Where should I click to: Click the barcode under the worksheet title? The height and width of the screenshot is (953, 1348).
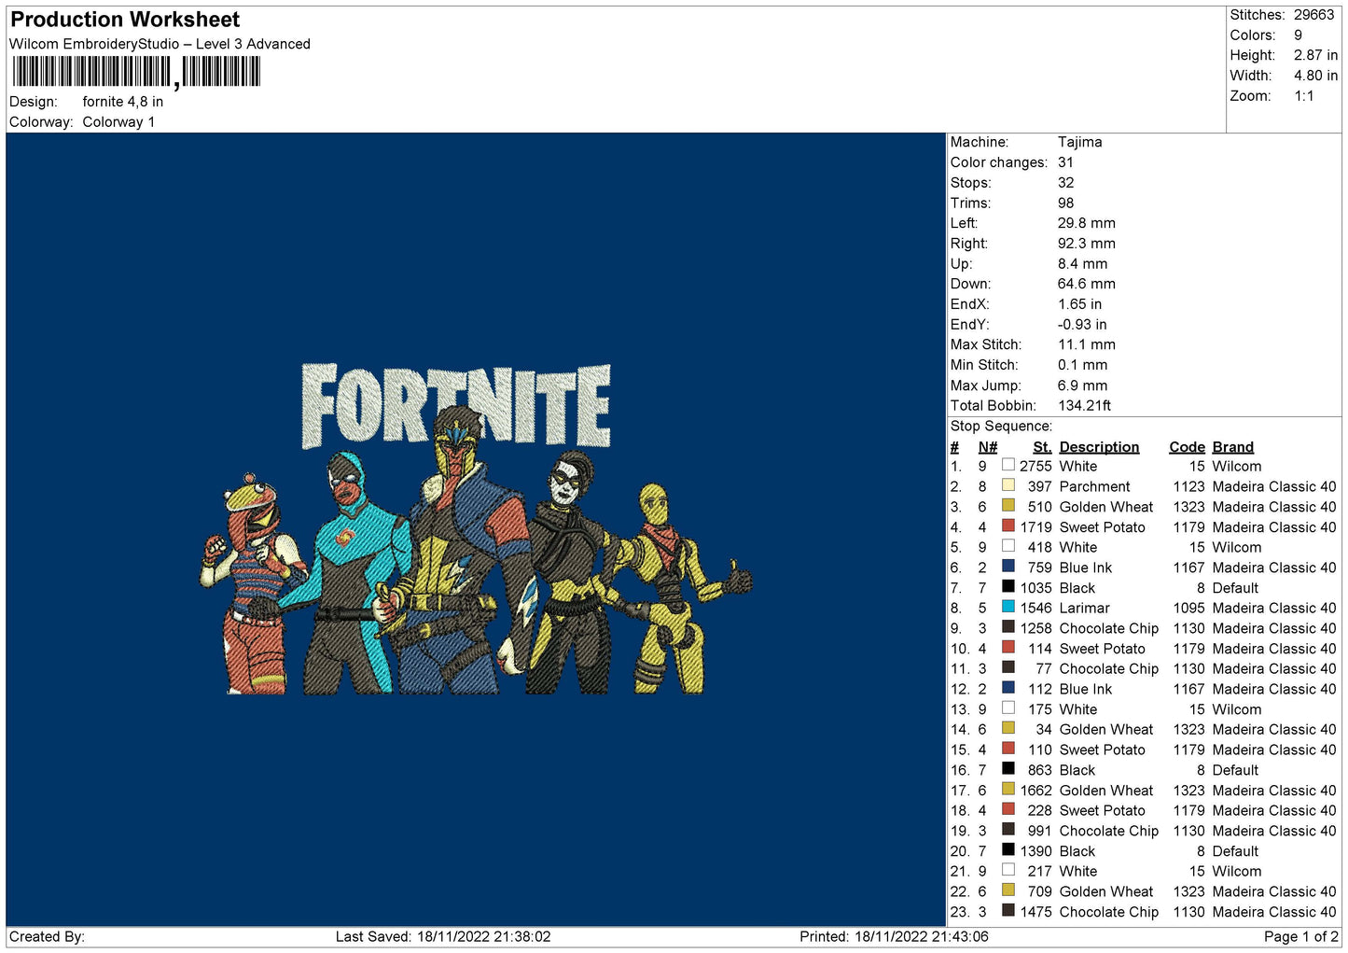[x=136, y=72]
